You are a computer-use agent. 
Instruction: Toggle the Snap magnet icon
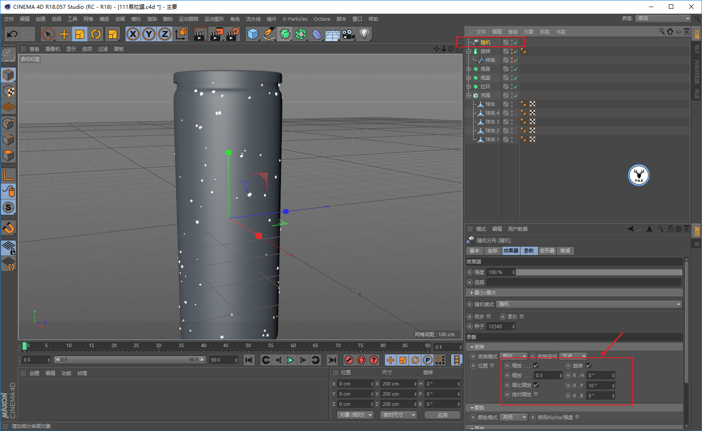pyautogui.click(x=8, y=228)
